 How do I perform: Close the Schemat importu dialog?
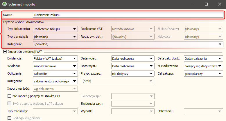(220, 4)
